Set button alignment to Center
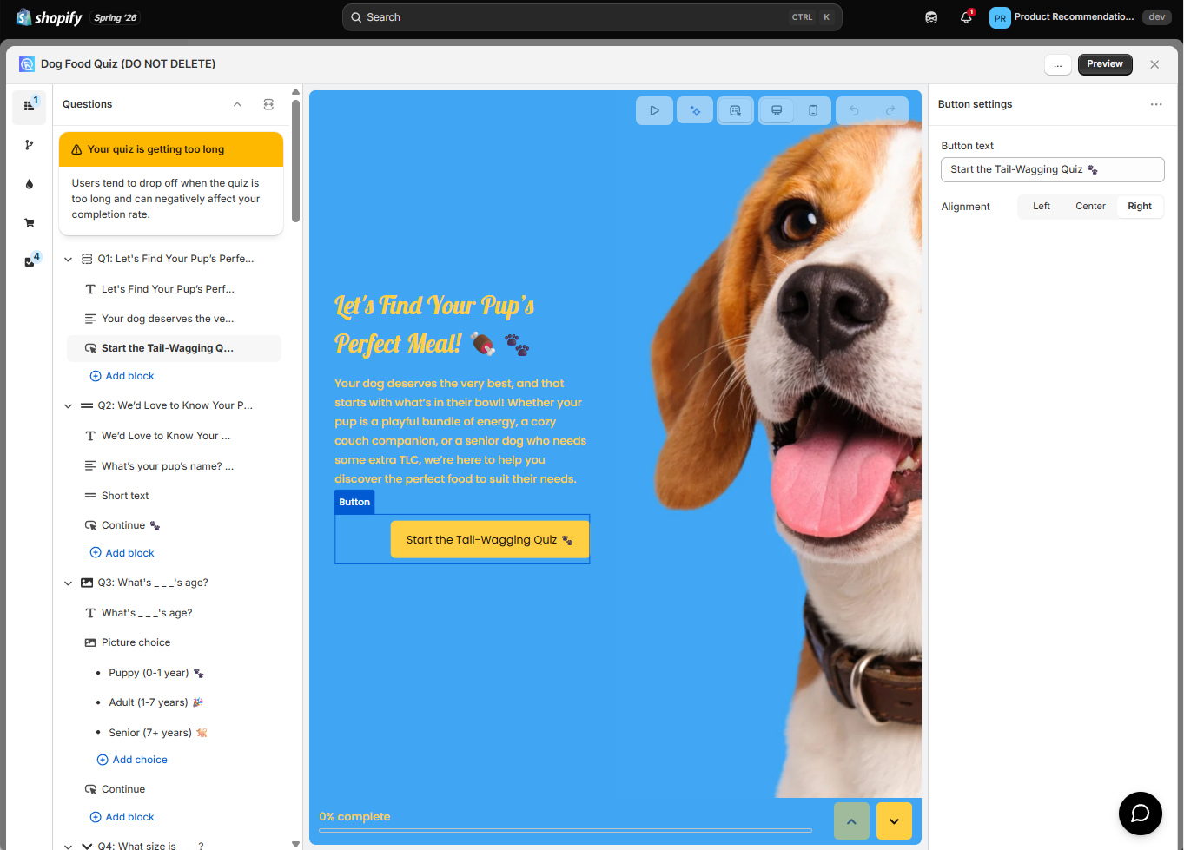Viewport: 1184px width, 850px height. pyautogui.click(x=1091, y=207)
